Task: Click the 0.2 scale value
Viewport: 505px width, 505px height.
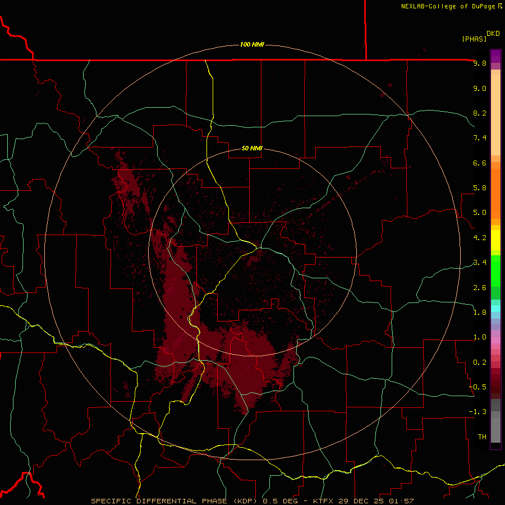Action: pyautogui.click(x=480, y=362)
